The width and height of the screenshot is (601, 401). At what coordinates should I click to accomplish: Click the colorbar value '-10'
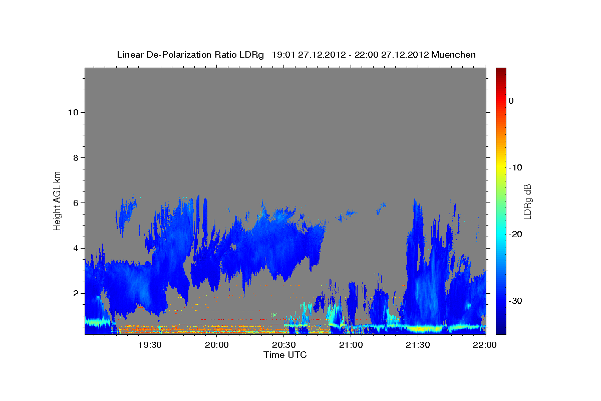[x=515, y=167]
